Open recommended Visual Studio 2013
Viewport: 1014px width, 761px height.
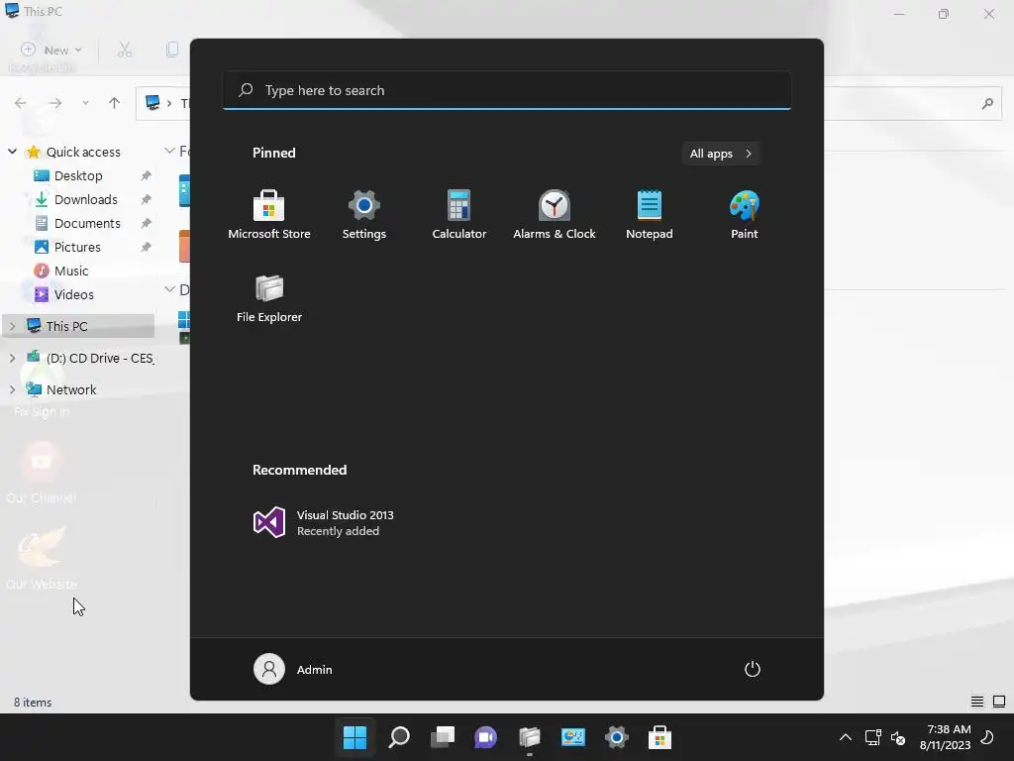pyautogui.click(x=324, y=522)
